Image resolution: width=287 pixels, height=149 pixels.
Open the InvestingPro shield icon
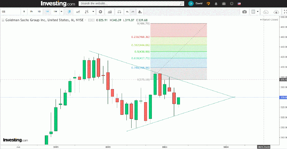[208, 4]
